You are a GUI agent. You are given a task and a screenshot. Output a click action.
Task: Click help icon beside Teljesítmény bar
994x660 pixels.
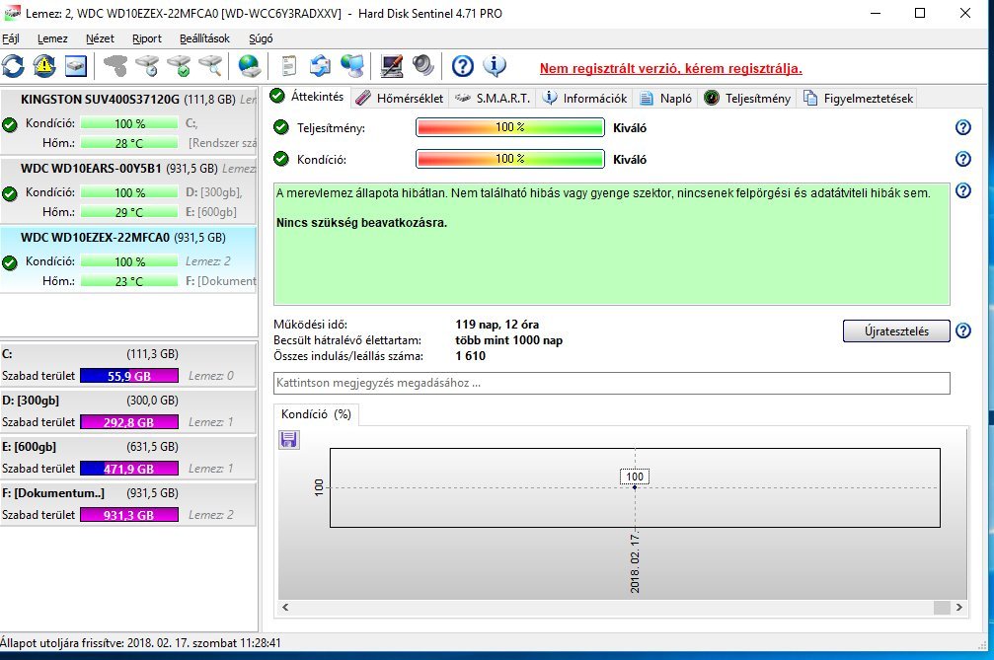pos(963,127)
